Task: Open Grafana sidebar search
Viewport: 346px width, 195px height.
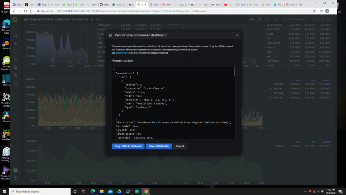Action: 16,36
